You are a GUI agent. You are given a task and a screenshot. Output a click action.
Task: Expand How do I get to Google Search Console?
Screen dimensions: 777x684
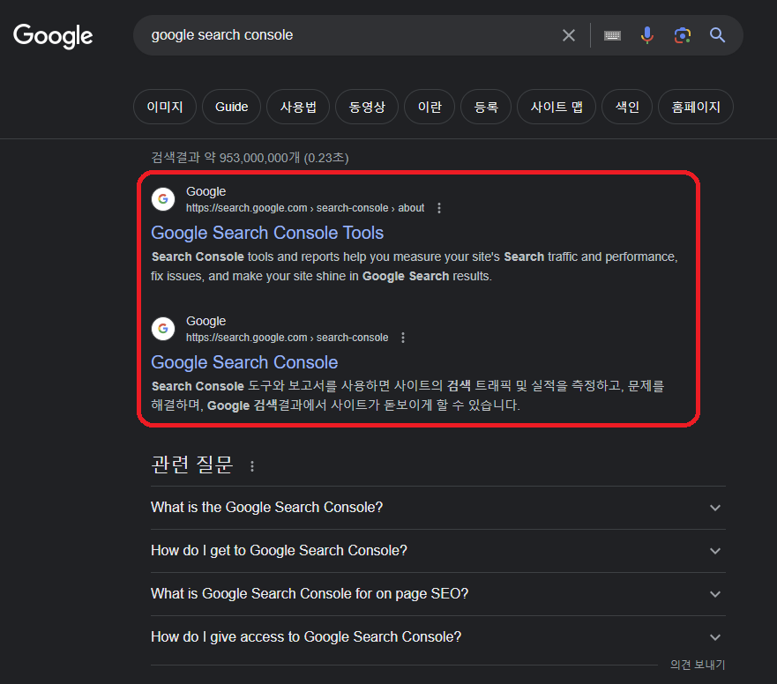438,550
